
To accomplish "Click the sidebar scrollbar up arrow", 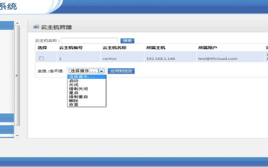I will click(17, 23).
